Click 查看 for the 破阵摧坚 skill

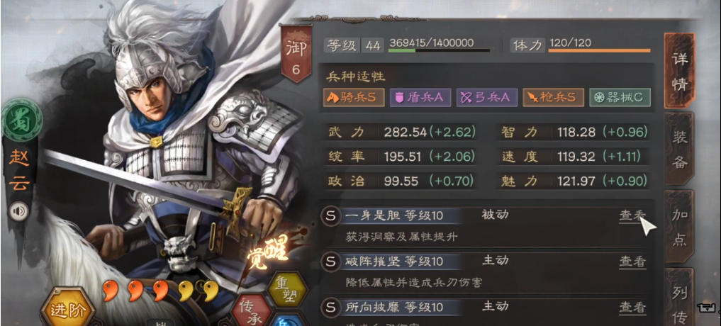(632, 262)
